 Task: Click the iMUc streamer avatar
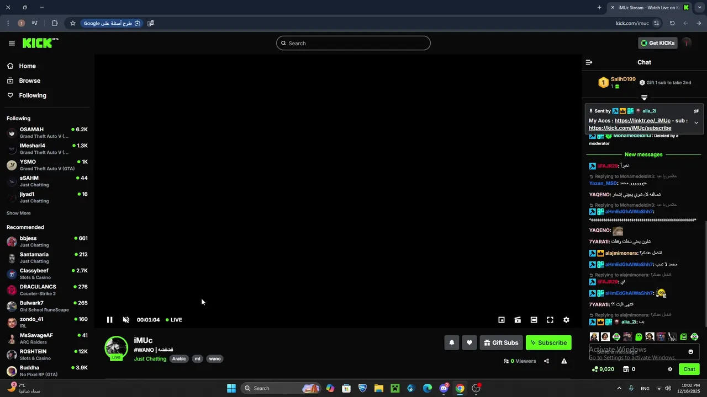pyautogui.click(x=116, y=348)
